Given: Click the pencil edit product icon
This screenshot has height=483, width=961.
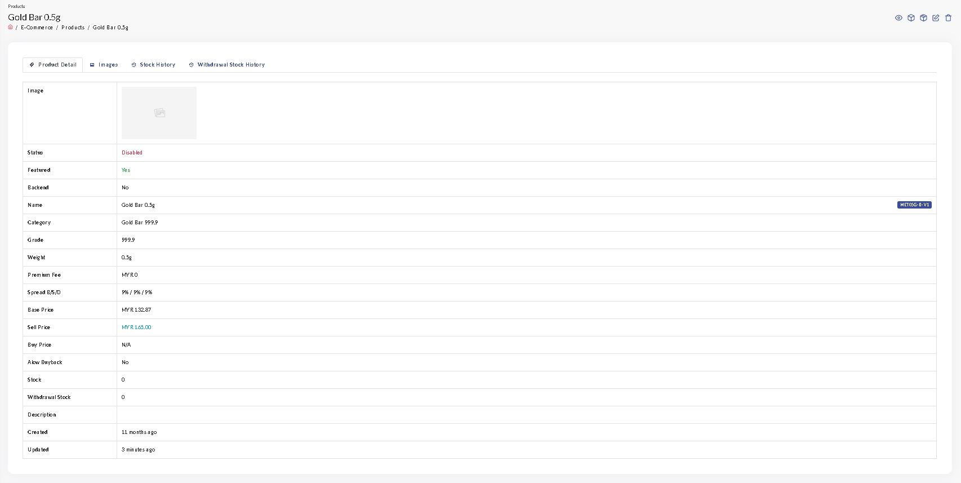Looking at the screenshot, I should [936, 18].
